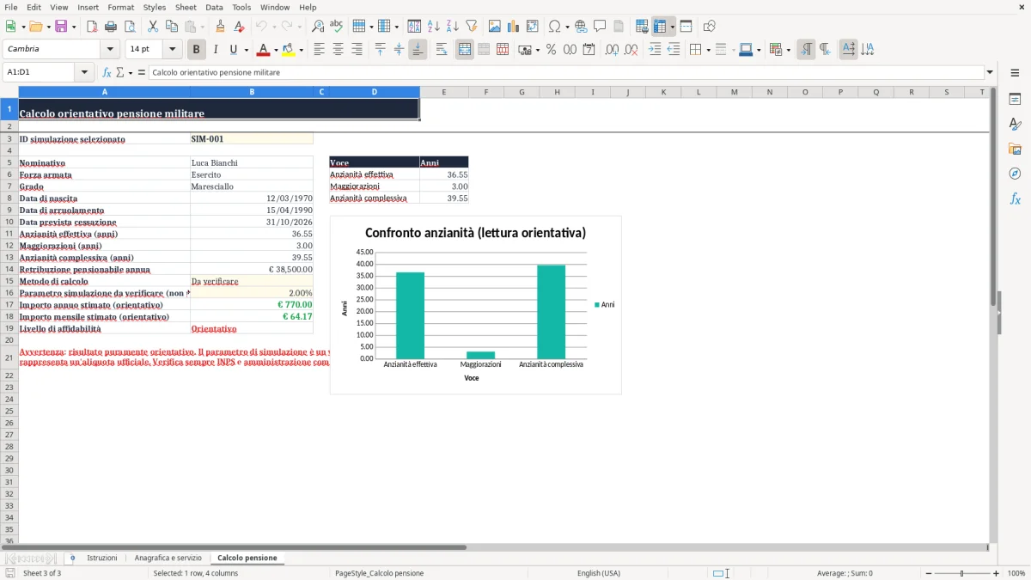
Task: Sort descending Z to A
Action: coord(453,27)
